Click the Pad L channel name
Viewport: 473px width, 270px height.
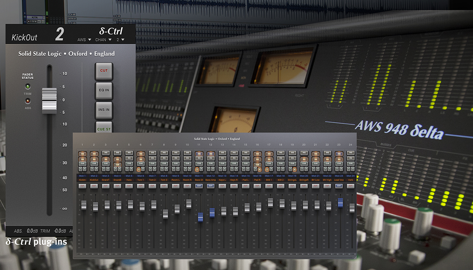click(x=246, y=180)
